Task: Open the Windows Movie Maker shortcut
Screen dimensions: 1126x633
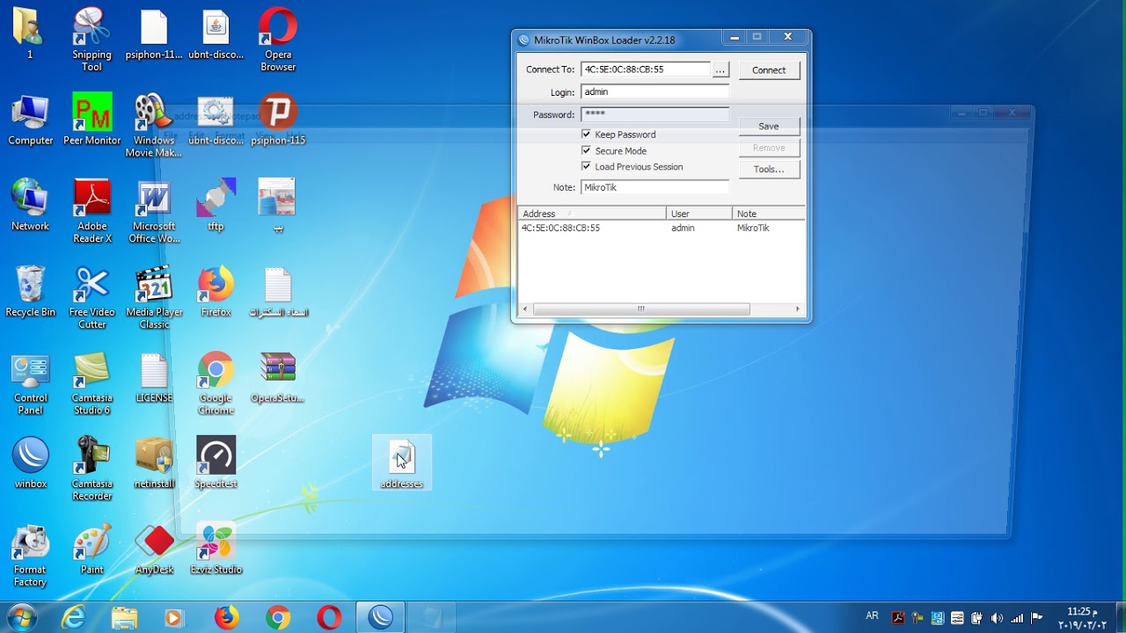Action: [x=154, y=125]
